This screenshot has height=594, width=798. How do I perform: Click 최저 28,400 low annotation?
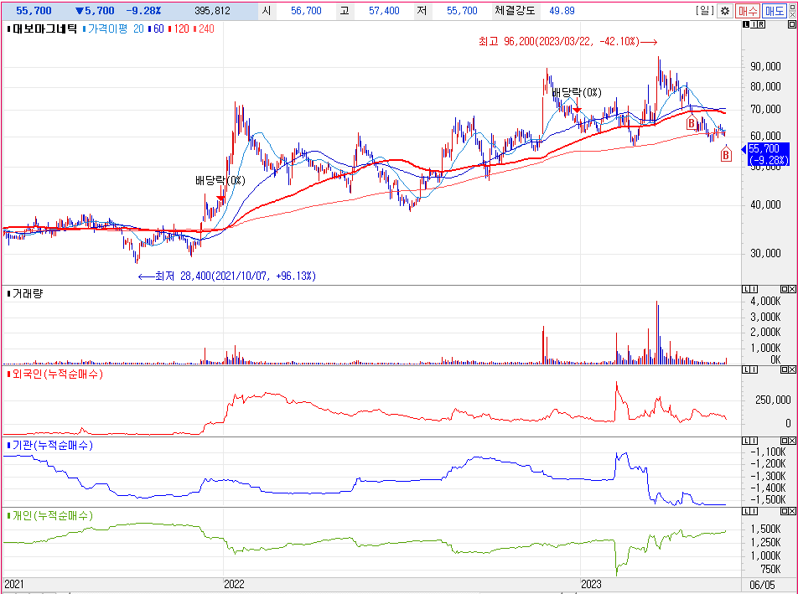pyautogui.click(x=227, y=276)
